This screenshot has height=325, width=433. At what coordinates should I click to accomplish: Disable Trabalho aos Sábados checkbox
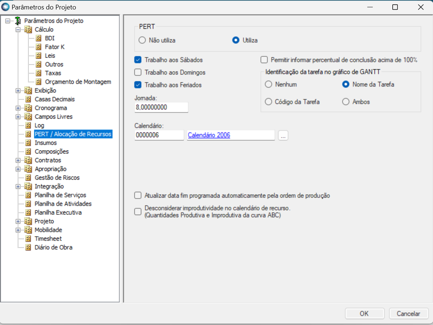tap(138, 60)
